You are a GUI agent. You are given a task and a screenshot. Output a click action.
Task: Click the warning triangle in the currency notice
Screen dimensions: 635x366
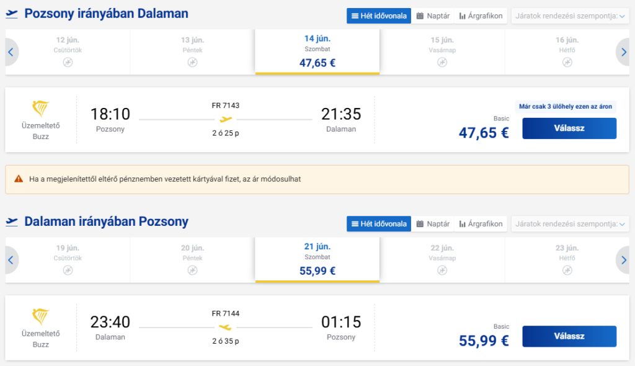click(x=19, y=179)
